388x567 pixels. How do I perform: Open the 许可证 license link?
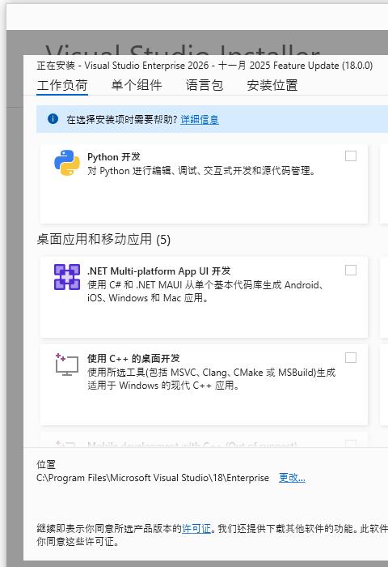point(196,529)
